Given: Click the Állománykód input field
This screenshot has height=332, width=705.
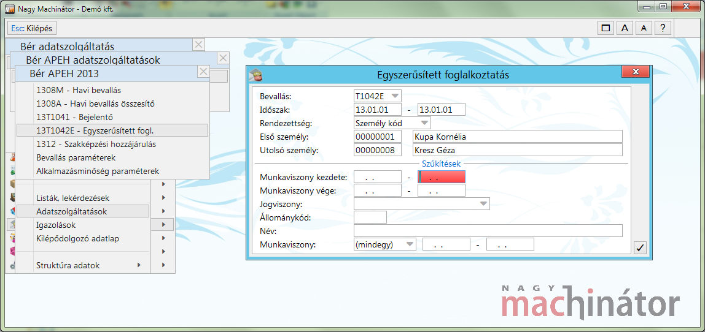Looking at the screenshot, I should pyautogui.click(x=370, y=217).
